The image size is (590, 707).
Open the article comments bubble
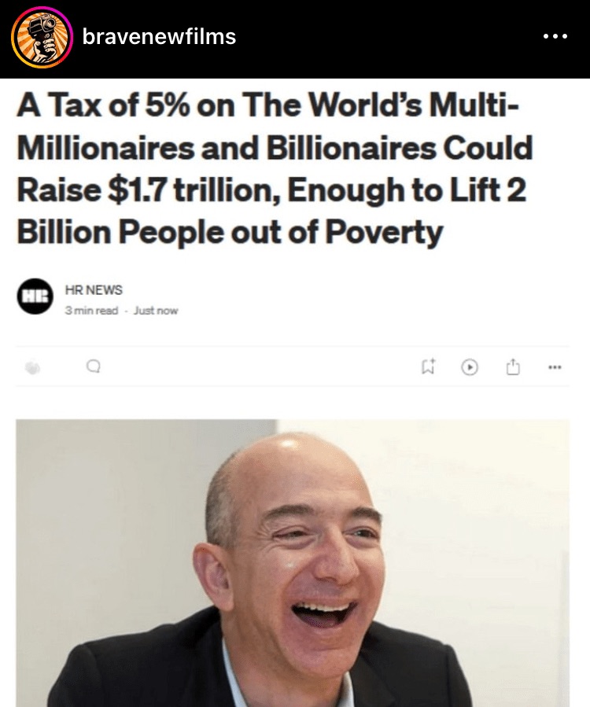[94, 367]
